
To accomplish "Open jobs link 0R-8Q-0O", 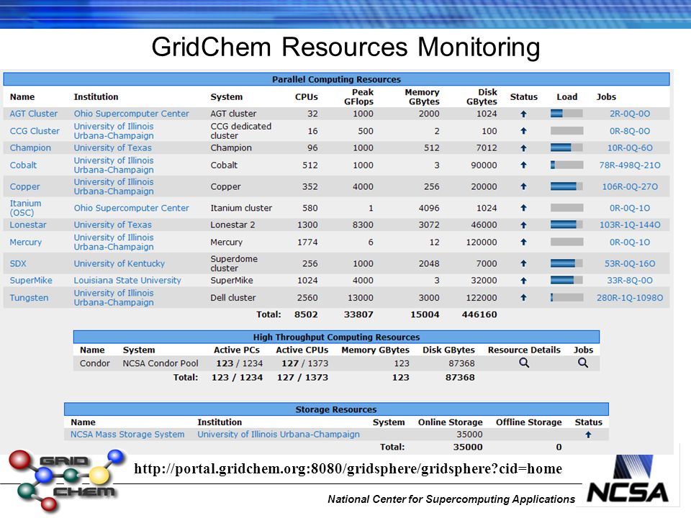I will click(630, 131).
